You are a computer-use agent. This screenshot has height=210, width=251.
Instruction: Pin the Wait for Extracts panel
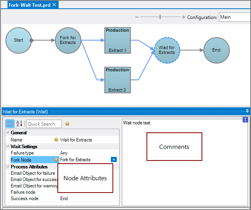pos(247,111)
